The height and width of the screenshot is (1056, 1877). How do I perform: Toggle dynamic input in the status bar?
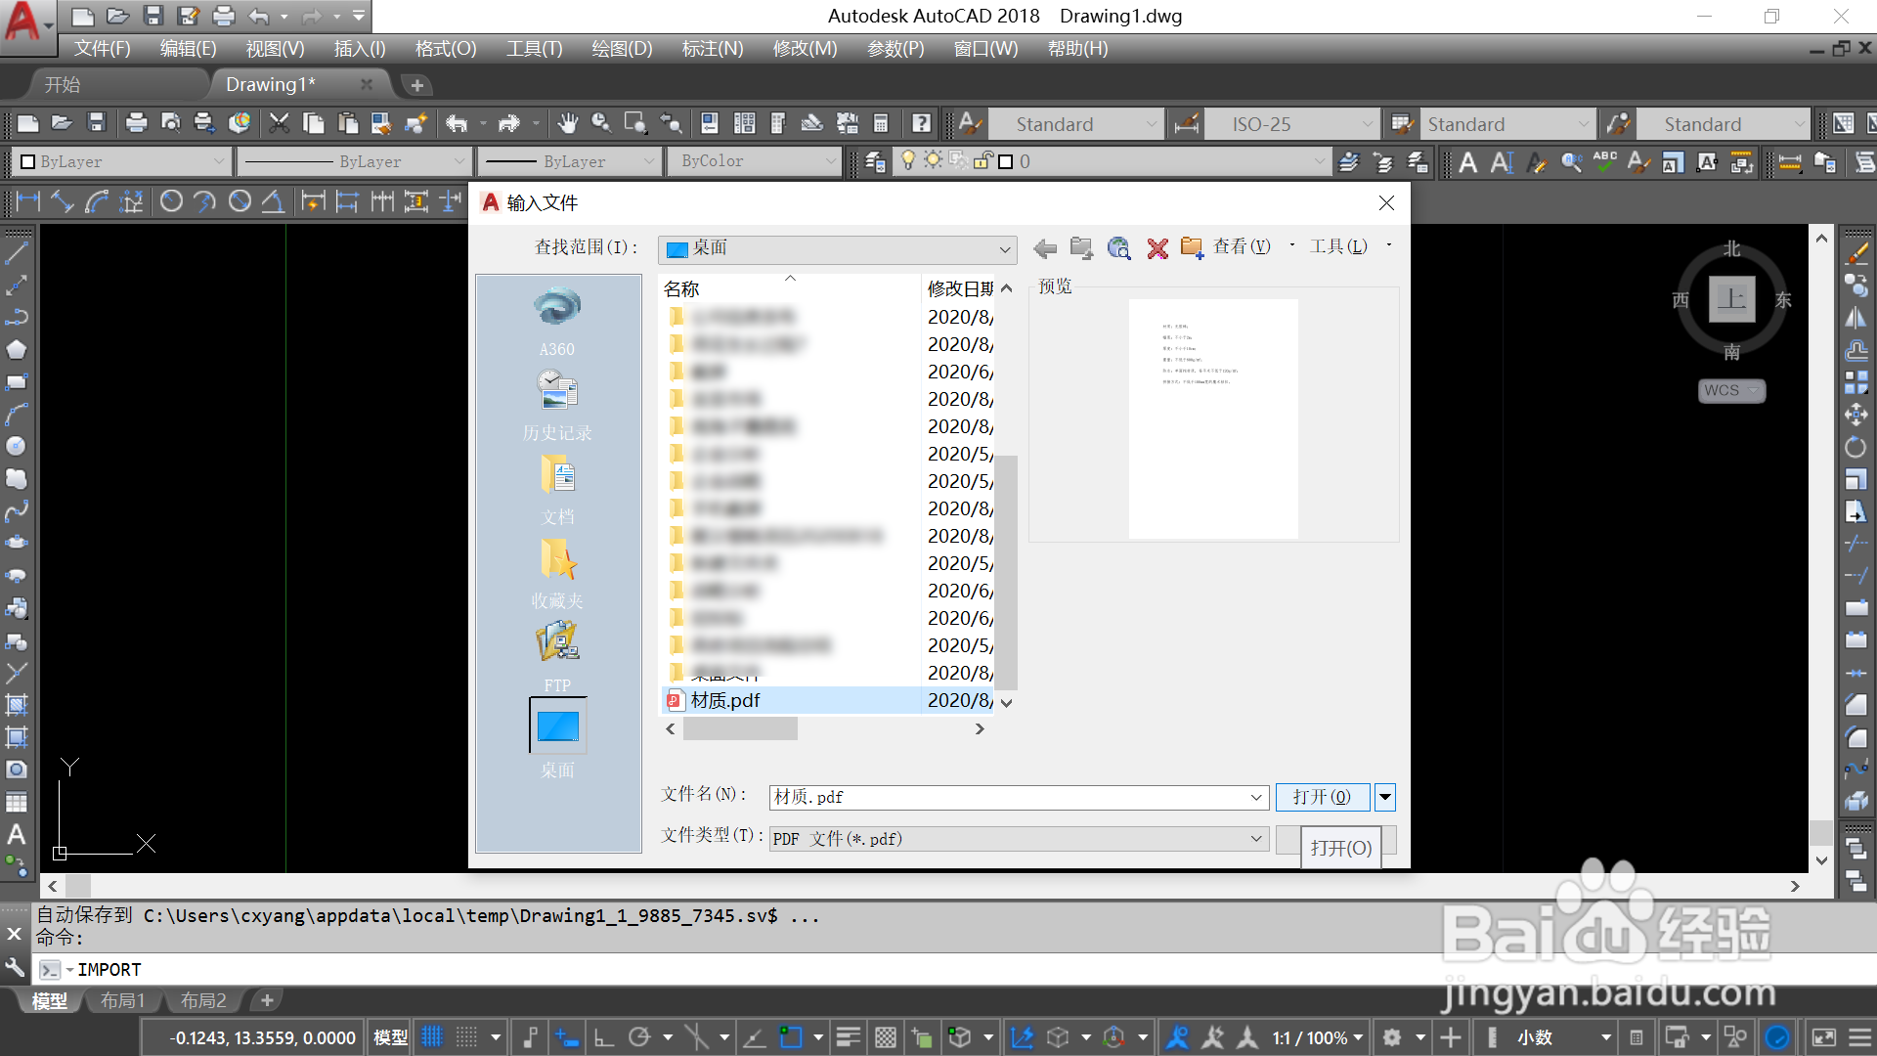click(x=567, y=1037)
